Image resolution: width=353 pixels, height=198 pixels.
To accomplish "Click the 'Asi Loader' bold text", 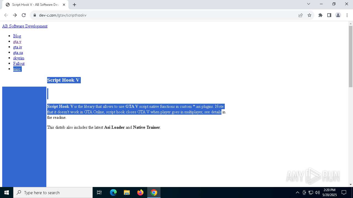I will click(114, 127).
